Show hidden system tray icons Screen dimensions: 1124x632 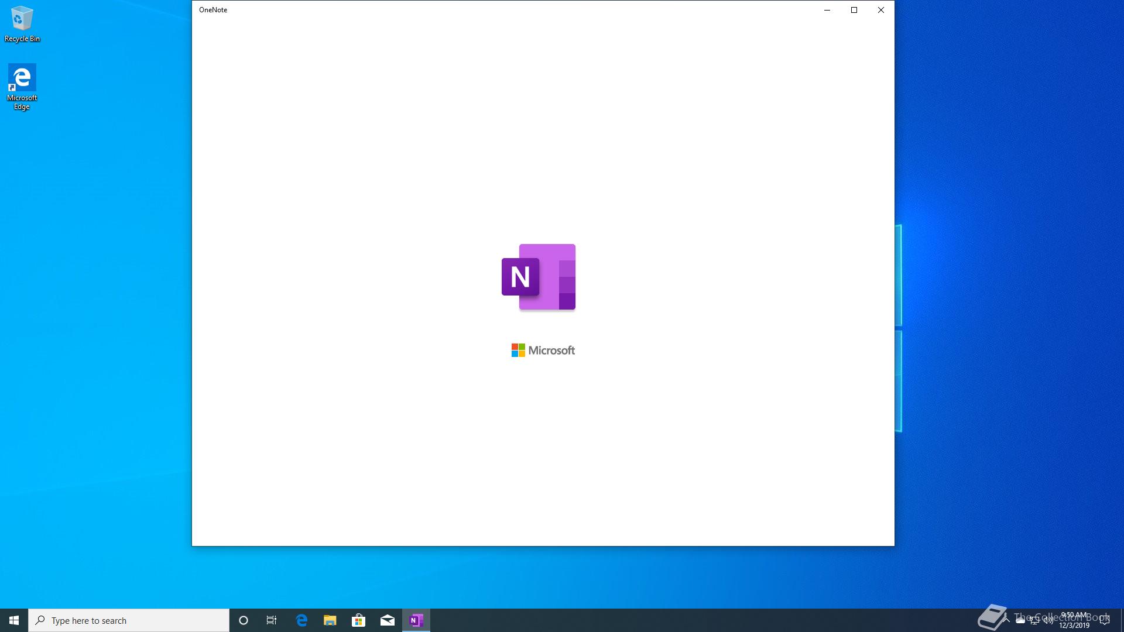coord(1006,620)
